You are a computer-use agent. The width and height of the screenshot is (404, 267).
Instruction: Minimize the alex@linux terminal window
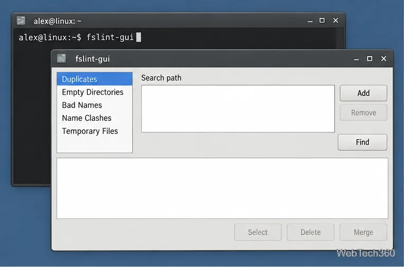click(x=310, y=21)
